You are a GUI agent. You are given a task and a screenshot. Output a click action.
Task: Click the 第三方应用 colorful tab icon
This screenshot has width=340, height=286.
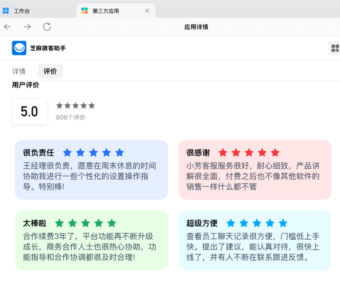point(85,11)
